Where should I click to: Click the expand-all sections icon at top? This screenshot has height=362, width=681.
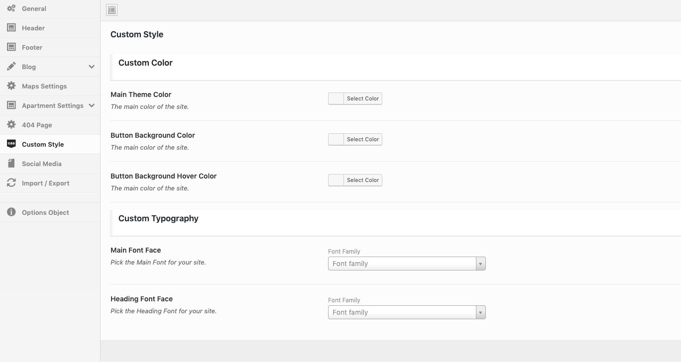(112, 10)
